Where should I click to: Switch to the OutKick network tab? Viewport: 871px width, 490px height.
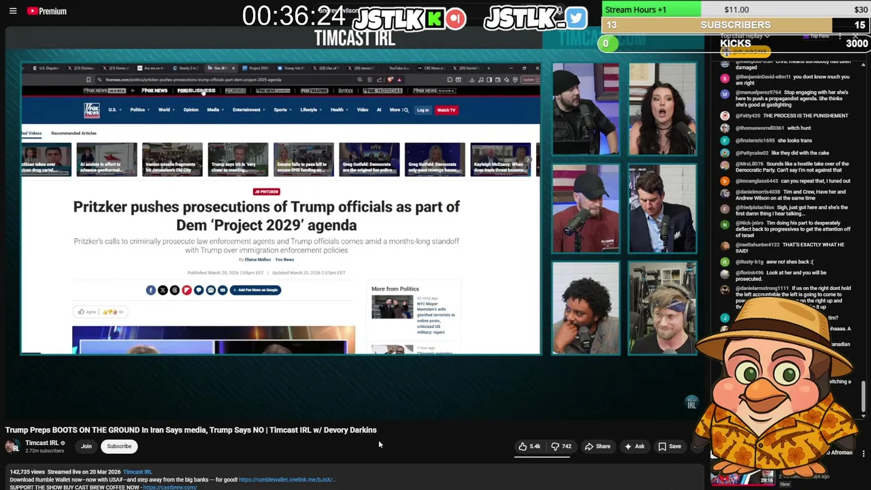346,91
